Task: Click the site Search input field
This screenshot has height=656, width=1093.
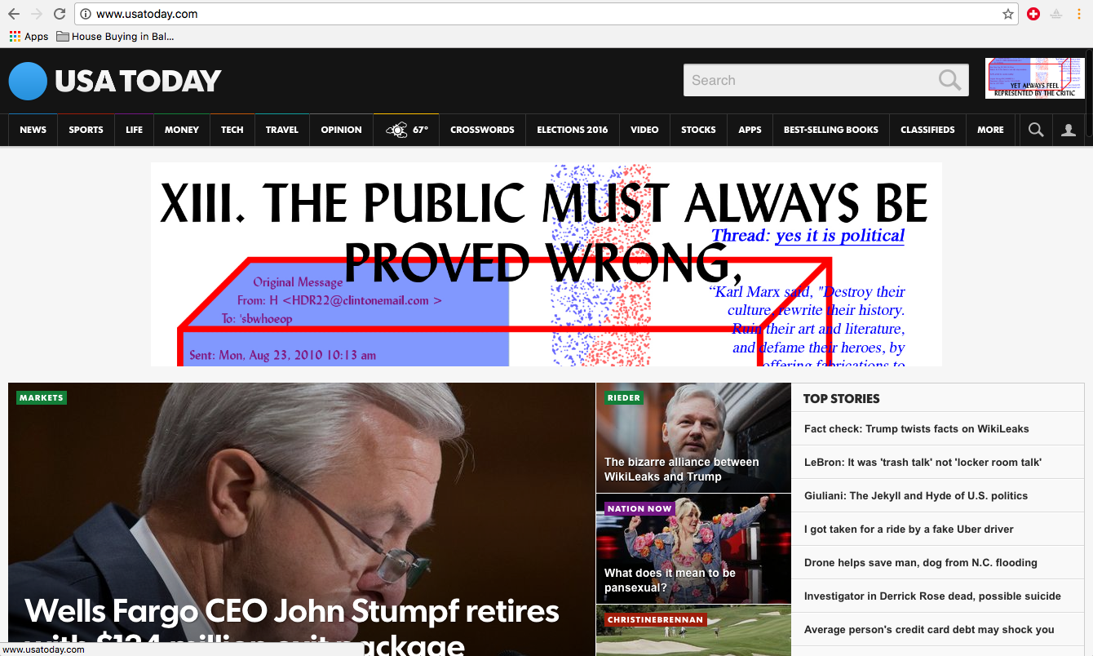Action: 812,80
